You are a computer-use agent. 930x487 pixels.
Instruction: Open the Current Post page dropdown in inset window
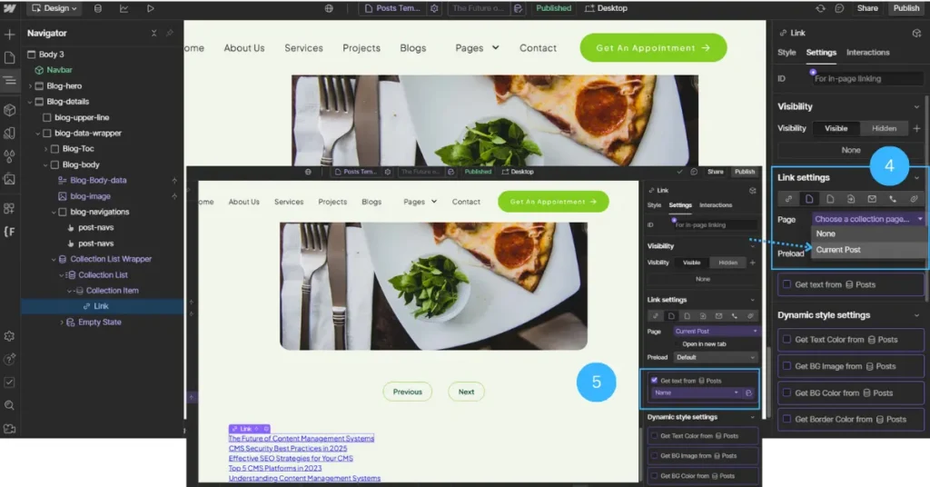pos(716,331)
